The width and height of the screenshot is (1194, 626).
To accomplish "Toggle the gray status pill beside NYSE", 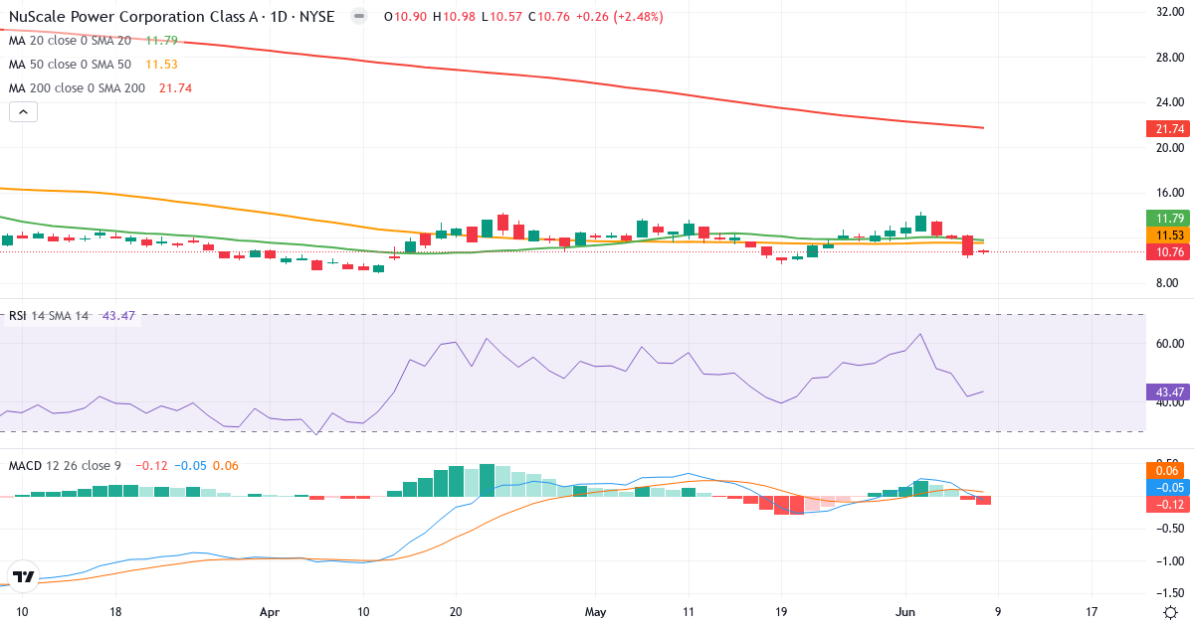I will 359,17.
